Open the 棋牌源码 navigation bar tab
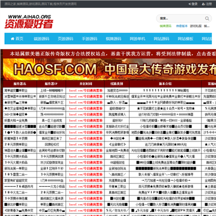Image resolution: width=216 pixels, height=216 pixels. point(113,38)
